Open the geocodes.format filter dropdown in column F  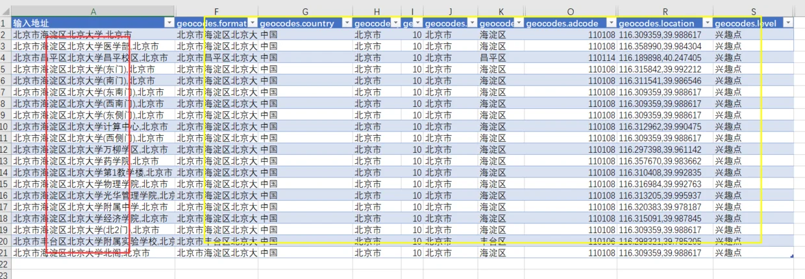[x=252, y=23]
